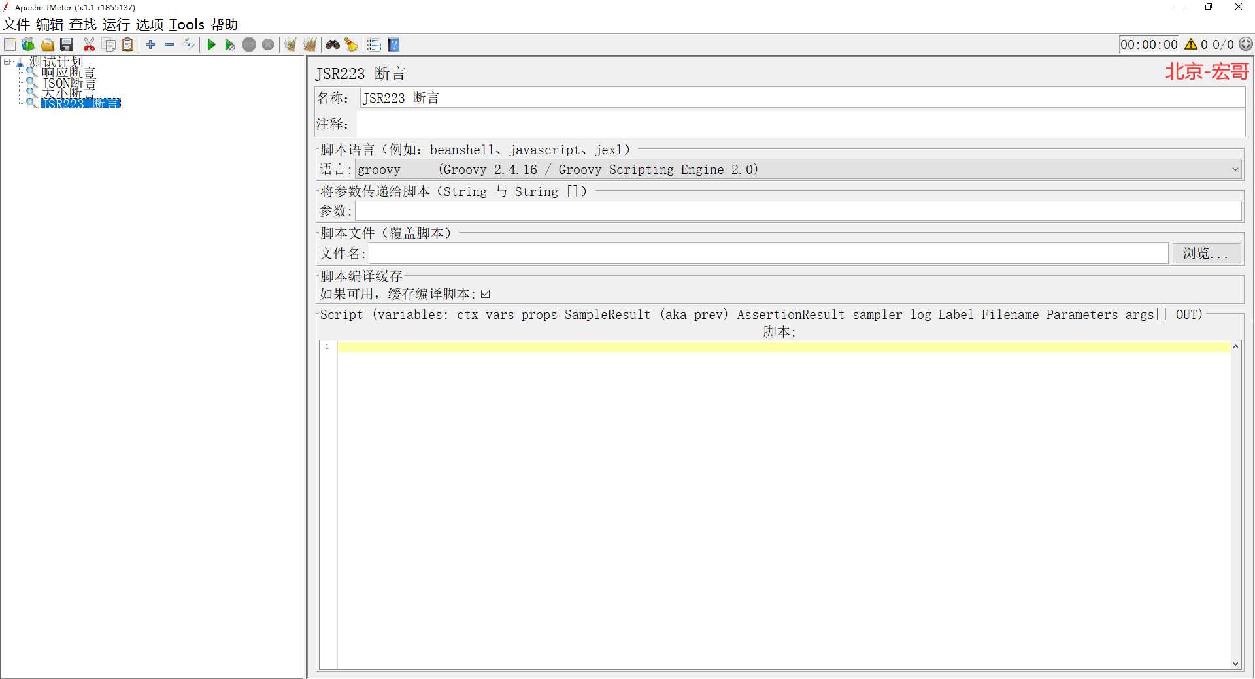This screenshot has width=1255, height=679.
Task: Click the magnifier icon beside JSR223 断言
Action: [x=31, y=103]
